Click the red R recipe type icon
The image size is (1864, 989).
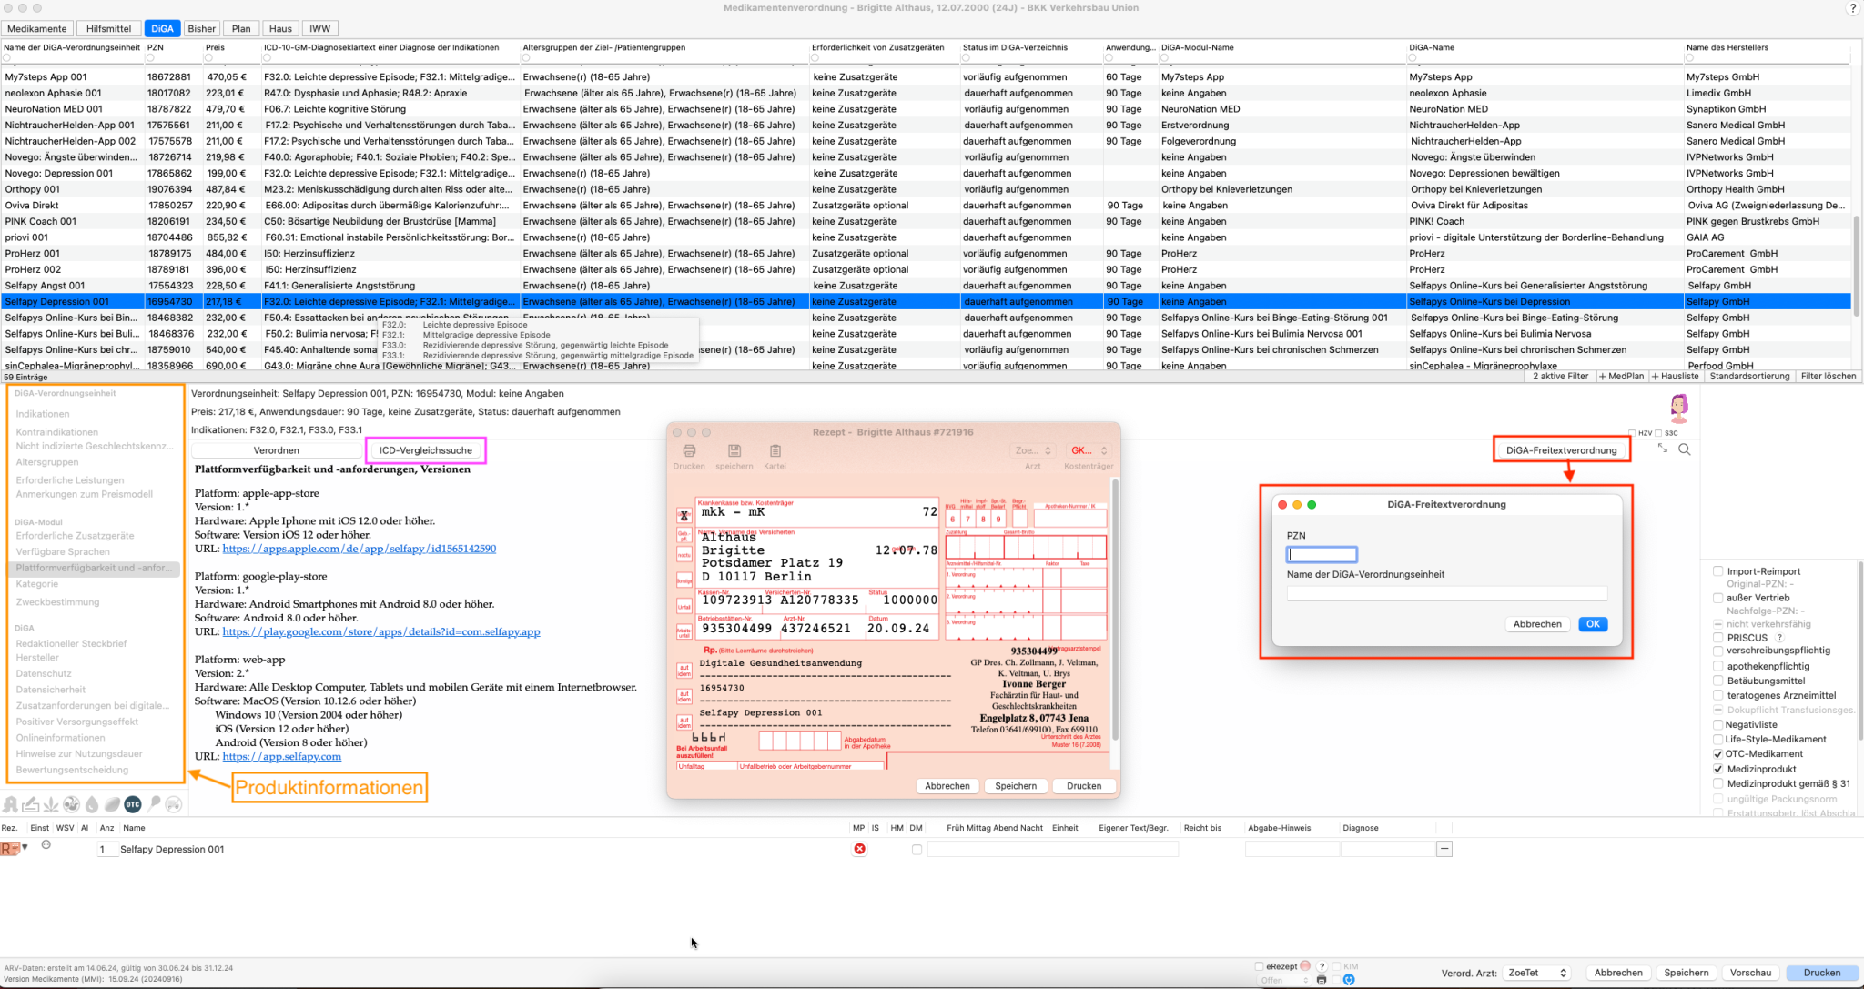tap(10, 849)
